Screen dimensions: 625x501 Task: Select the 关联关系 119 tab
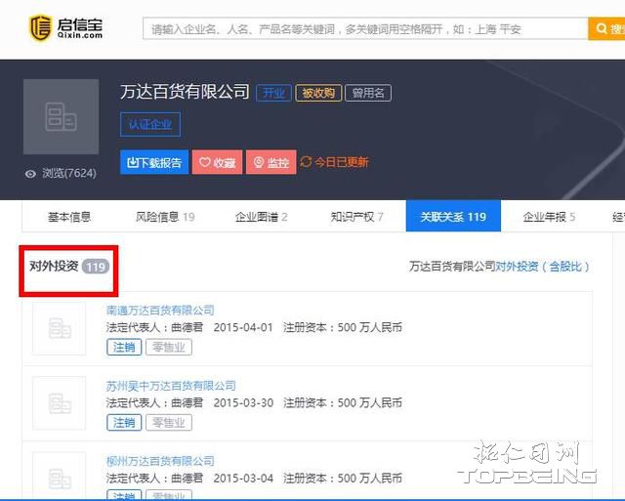[x=453, y=216]
